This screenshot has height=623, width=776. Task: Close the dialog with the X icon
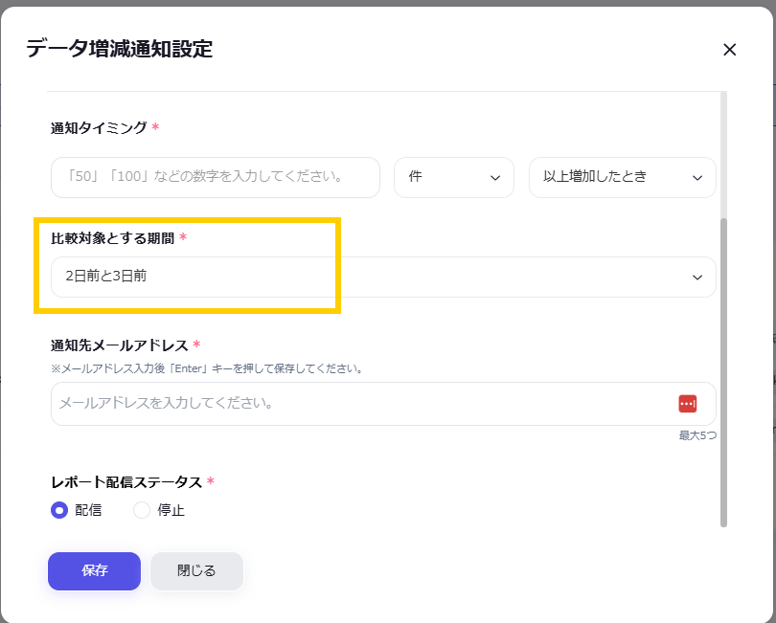(729, 50)
